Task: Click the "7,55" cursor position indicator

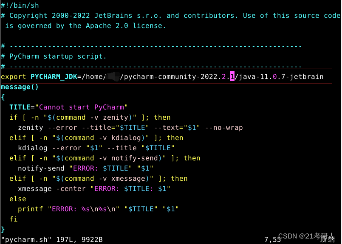Action: pyautogui.click(x=272, y=240)
